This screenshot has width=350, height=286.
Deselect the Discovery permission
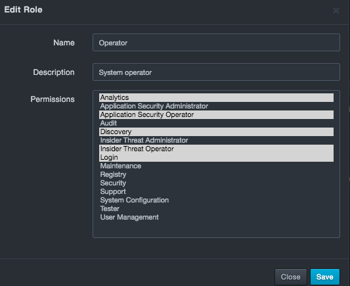tap(216, 132)
